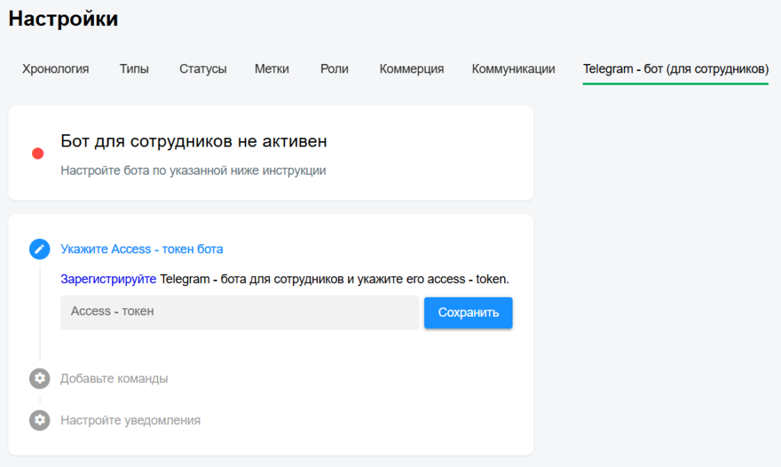Click heading Бот для сотрудников не активен
781x467 pixels.
coord(194,141)
